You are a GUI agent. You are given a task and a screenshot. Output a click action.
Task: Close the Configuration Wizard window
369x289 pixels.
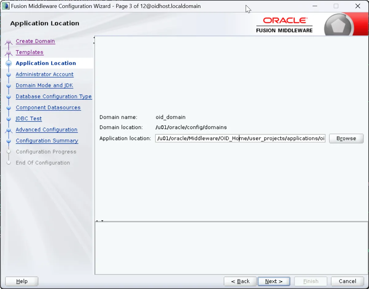[358, 6]
